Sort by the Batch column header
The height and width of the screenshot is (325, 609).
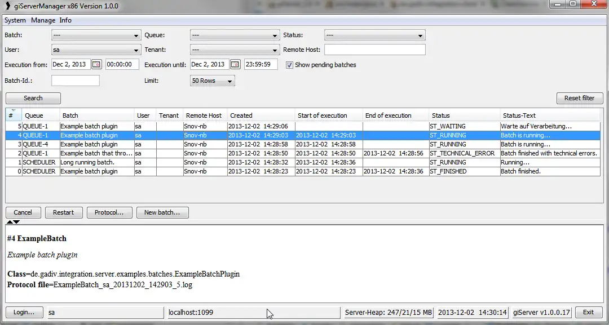tap(97, 115)
